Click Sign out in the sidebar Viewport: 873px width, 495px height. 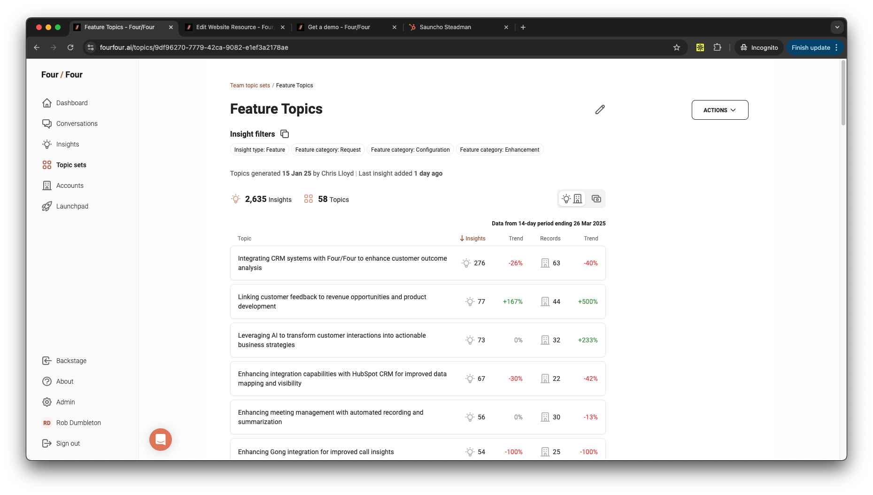[x=68, y=443]
